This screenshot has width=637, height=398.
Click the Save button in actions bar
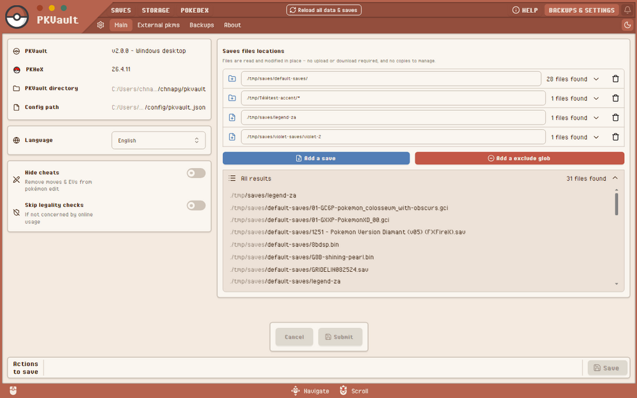tap(607, 368)
